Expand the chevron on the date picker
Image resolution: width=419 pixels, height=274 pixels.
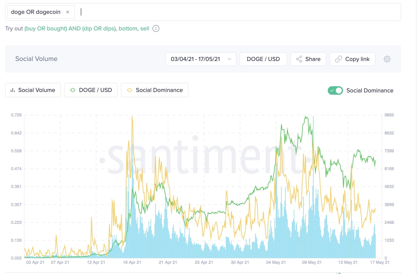click(229, 59)
